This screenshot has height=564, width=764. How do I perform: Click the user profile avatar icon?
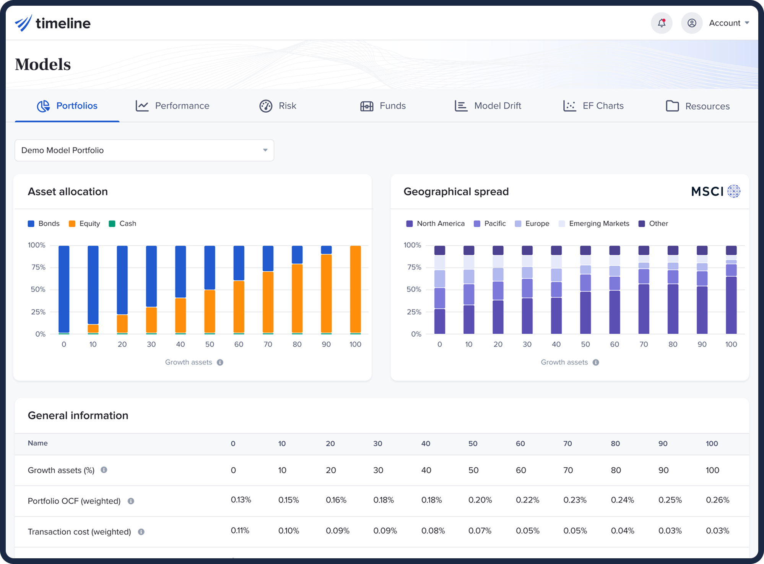pos(691,23)
